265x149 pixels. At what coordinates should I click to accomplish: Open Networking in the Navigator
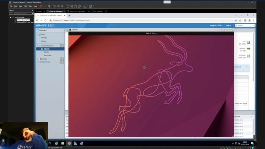(x=45, y=62)
